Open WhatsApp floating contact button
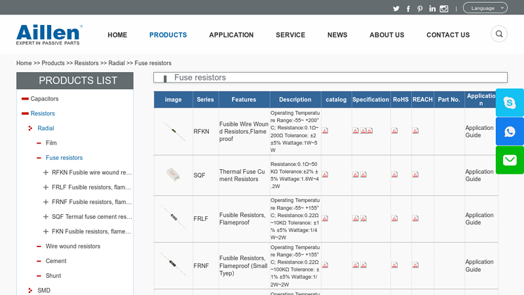 click(x=510, y=131)
